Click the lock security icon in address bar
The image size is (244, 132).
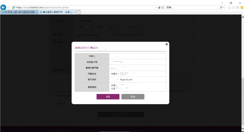(159, 7)
